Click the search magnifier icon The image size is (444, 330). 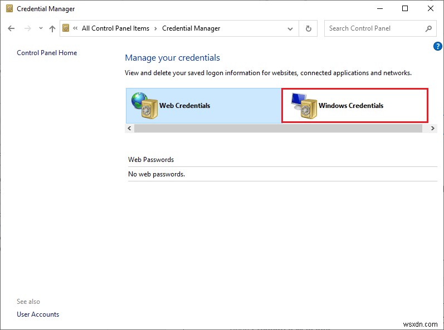428,28
